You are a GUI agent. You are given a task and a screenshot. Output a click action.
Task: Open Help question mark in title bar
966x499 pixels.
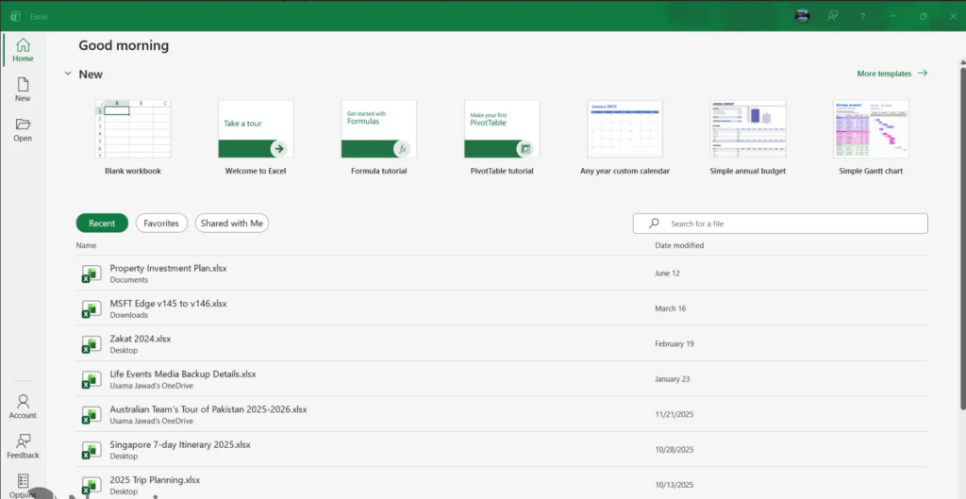coord(863,17)
